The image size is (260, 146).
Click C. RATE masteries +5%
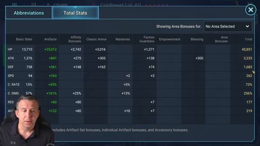click(127, 84)
